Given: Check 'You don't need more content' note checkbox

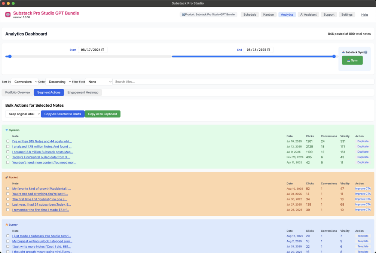Looking at the screenshot, I should coord(8,162).
